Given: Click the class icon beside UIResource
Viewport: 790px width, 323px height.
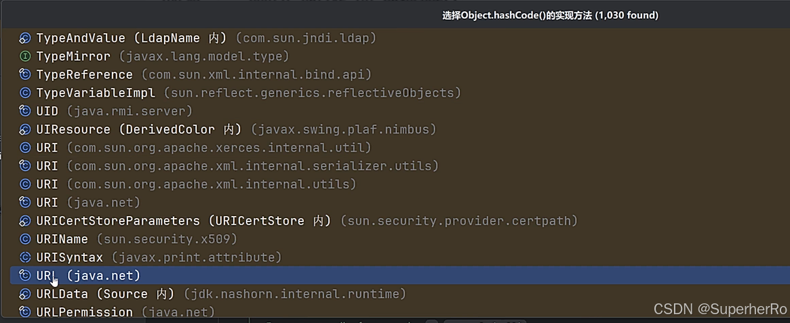Looking at the screenshot, I should coord(24,130).
